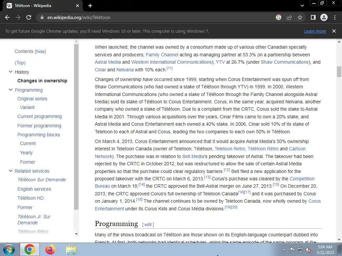Jump to Variant subsection
The height and width of the screenshot is (256, 342).
[27, 107]
